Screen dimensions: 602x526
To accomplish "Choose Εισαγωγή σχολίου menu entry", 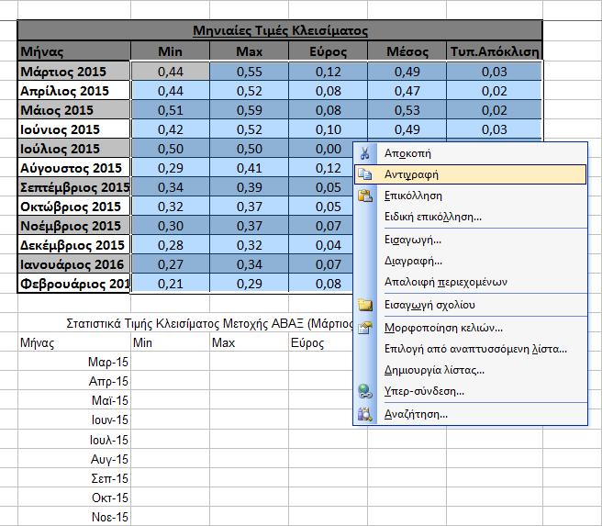I will tap(470, 305).
